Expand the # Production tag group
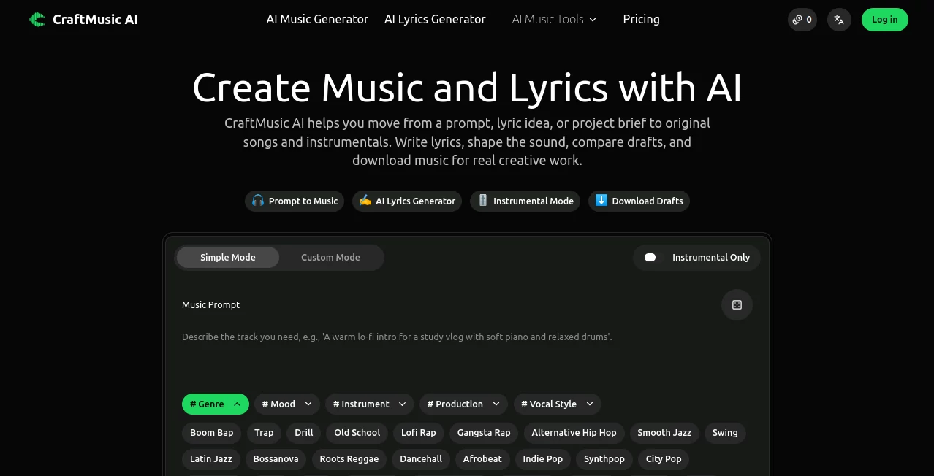The width and height of the screenshot is (934, 476). tap(463, 404)
